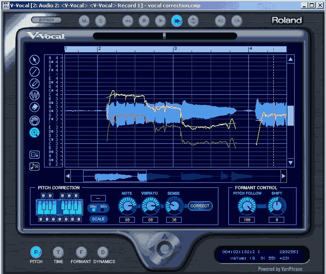Click measure 3 on the time ruler
Image resolution: width=326 pixels, height=274 pixels.
(175, 49)
